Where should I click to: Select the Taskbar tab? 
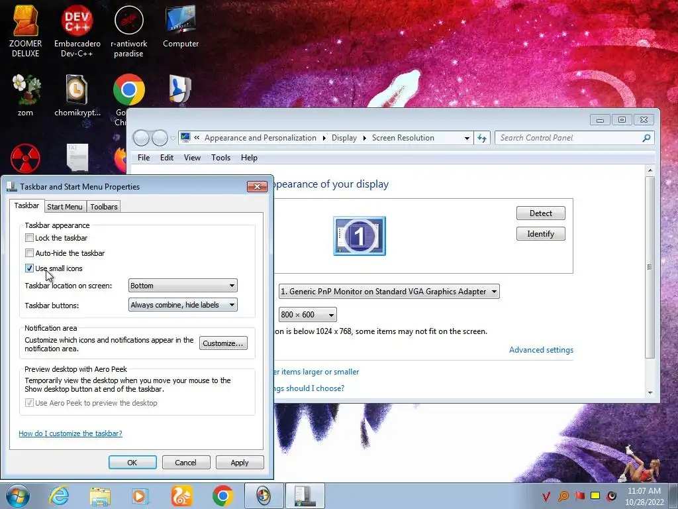click(x=26, y=205)
